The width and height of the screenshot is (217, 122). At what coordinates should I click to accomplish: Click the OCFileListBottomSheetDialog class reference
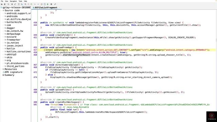[x=67, y=25]
